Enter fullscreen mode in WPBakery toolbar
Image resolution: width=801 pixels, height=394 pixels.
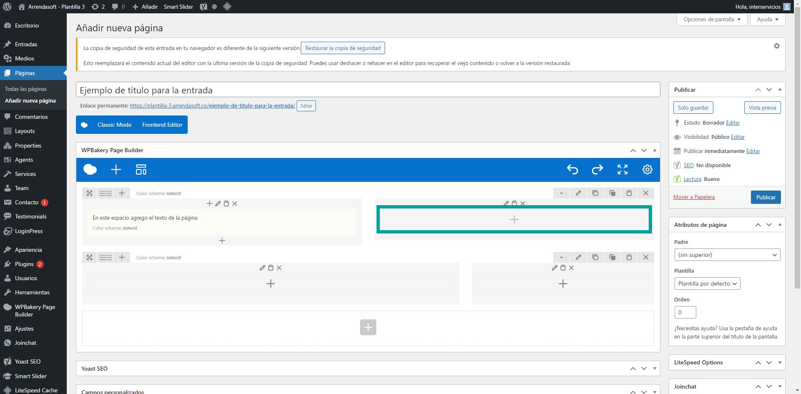point(622,170)
